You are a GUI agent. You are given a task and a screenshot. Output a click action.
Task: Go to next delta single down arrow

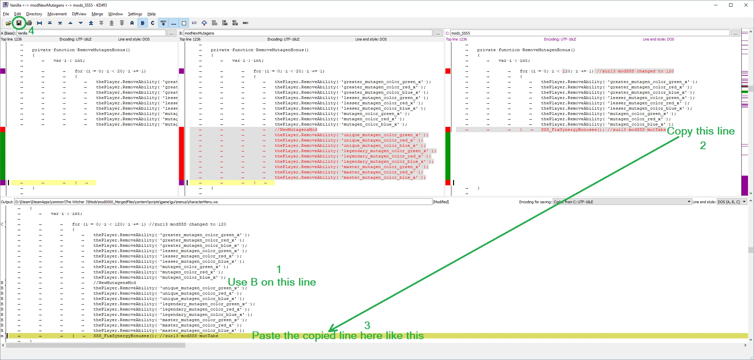[x=81, y=23]
